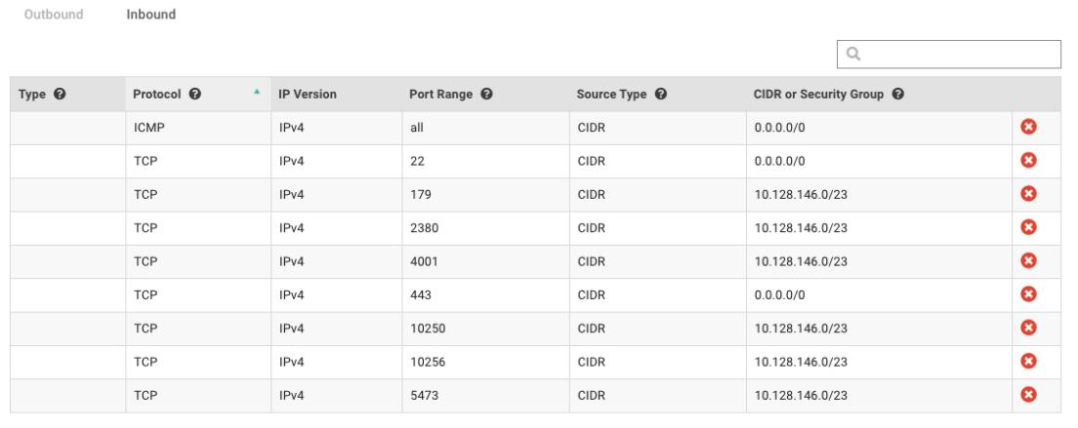This screenshot has width=1078, height=428.
Task: Remove the TCP port 443 rule
Action: pyautogui.click(x=1028, y=293)
